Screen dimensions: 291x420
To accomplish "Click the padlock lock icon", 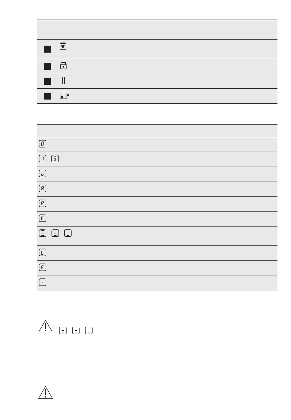I will (63, 66).
